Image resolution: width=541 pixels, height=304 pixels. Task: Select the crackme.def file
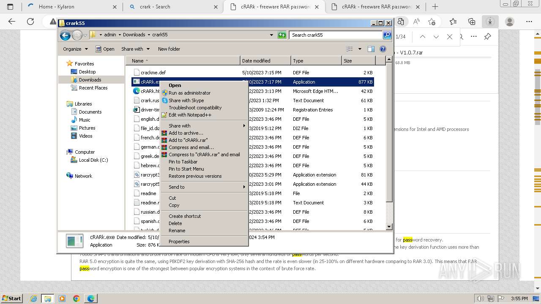point(153,73)
